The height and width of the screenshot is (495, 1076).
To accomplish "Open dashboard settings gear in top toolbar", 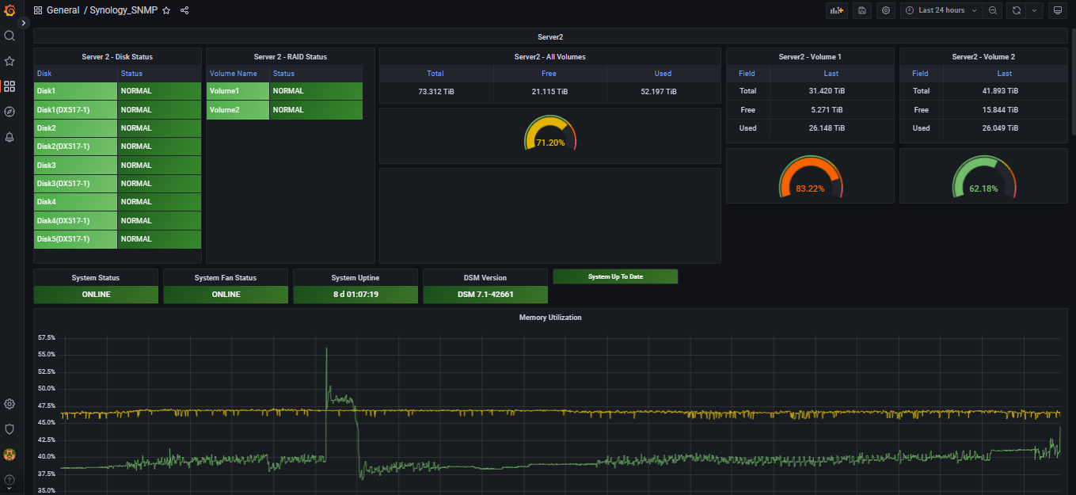I will tap(886, 10).
